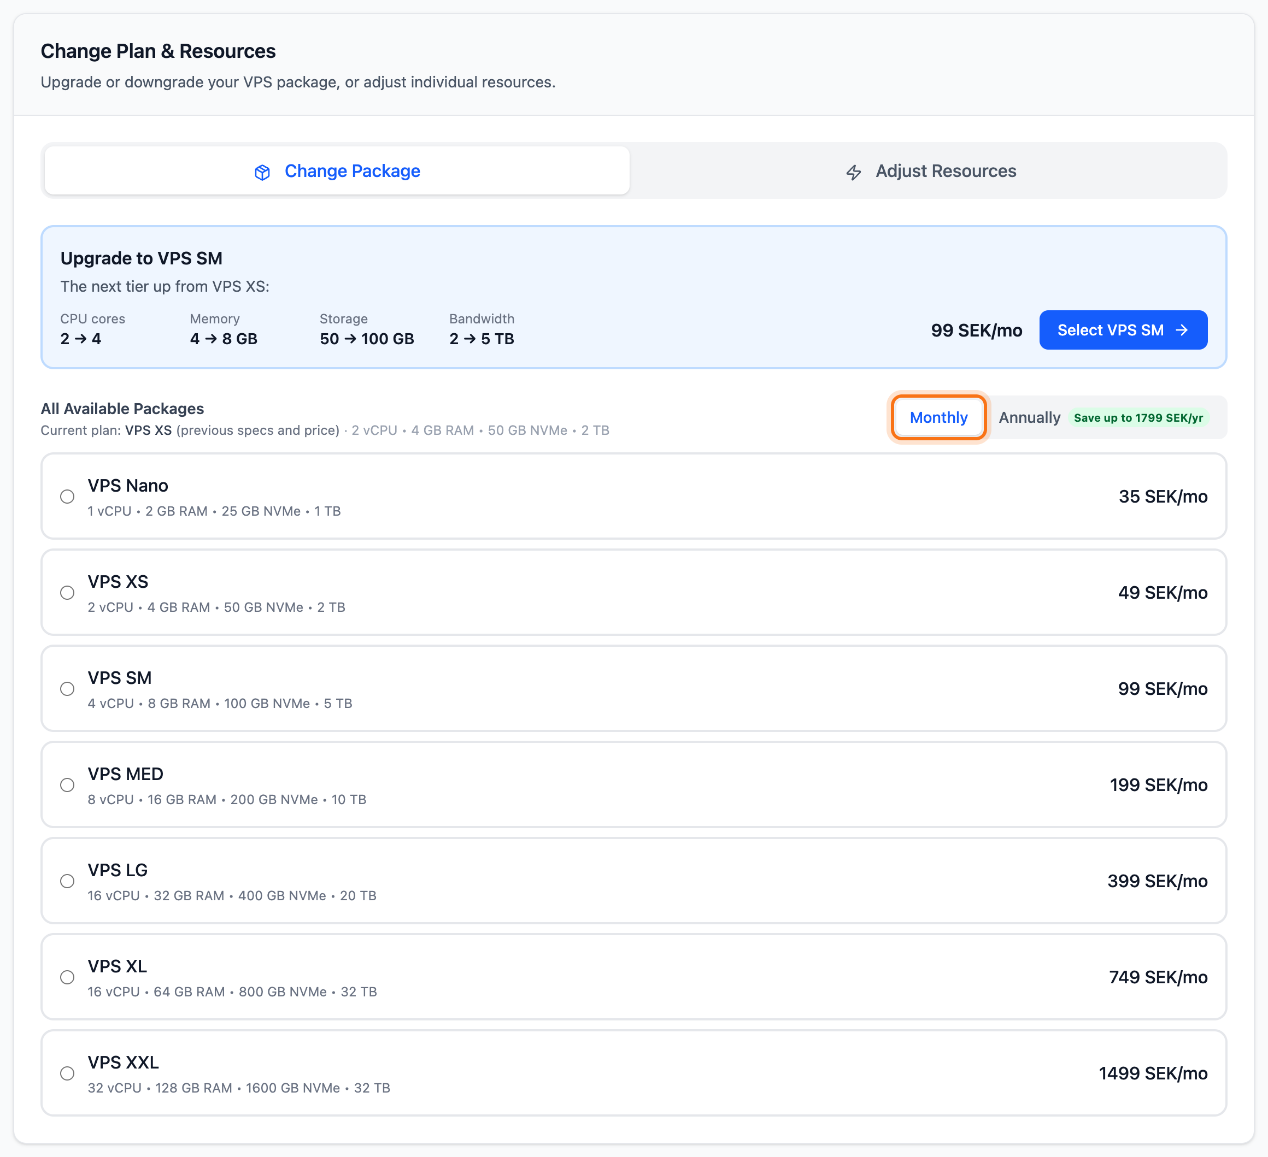Select the VPS XXL radio button

[67, 1074]
